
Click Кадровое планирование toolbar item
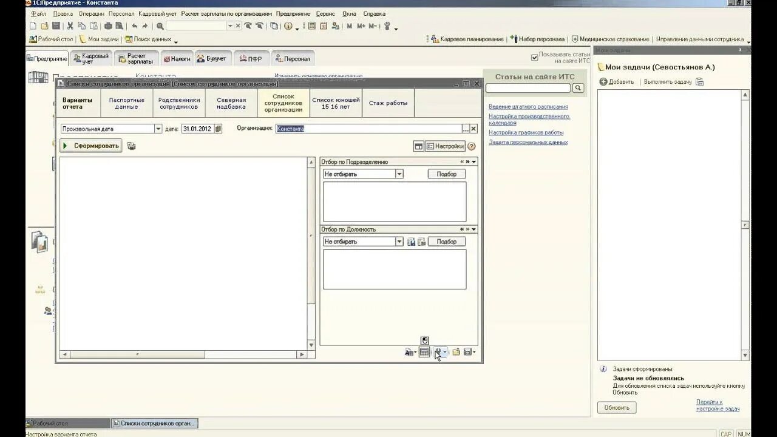pyautogui.click(x=467, y=39)
